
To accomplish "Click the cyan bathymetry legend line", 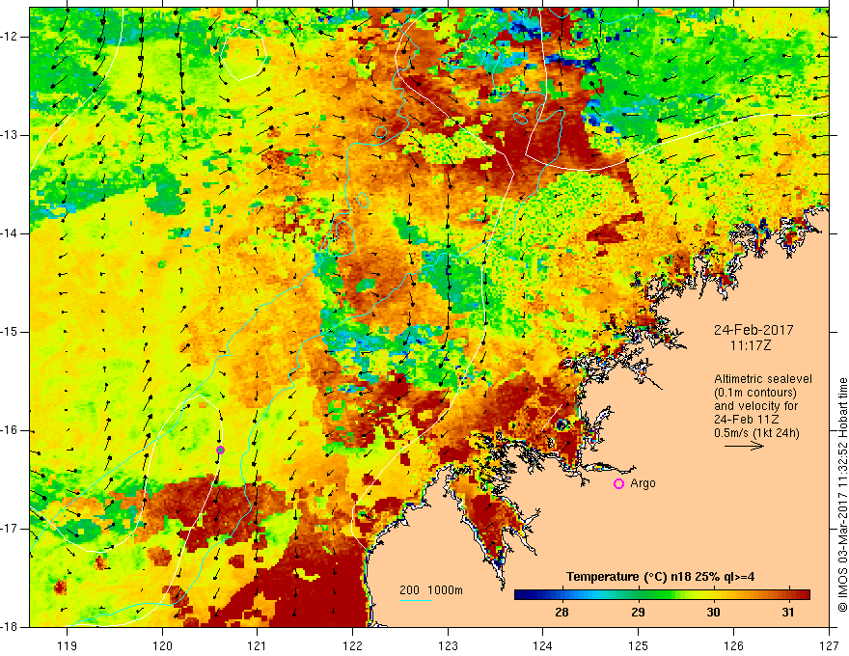I will point(416,600).
